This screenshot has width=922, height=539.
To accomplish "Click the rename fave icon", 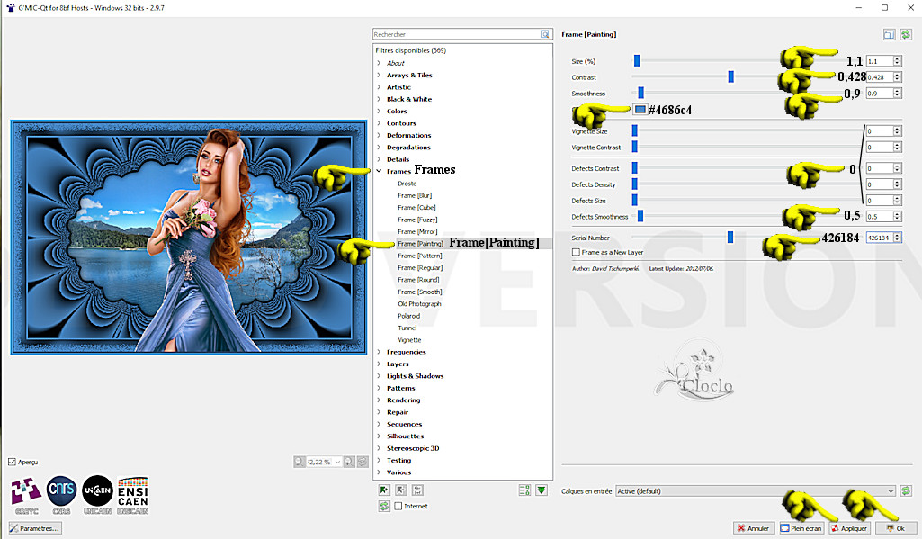I will click(417, 490).
